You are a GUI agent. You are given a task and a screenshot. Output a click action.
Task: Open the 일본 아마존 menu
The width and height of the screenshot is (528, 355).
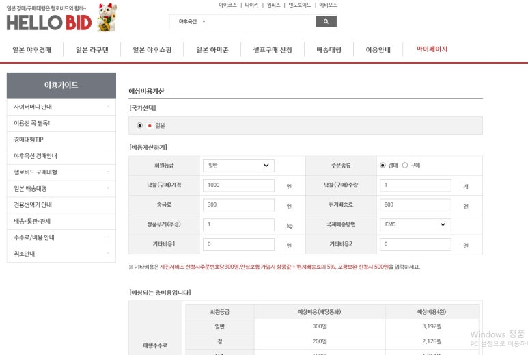pyautogui.click(x=212, y=50)
